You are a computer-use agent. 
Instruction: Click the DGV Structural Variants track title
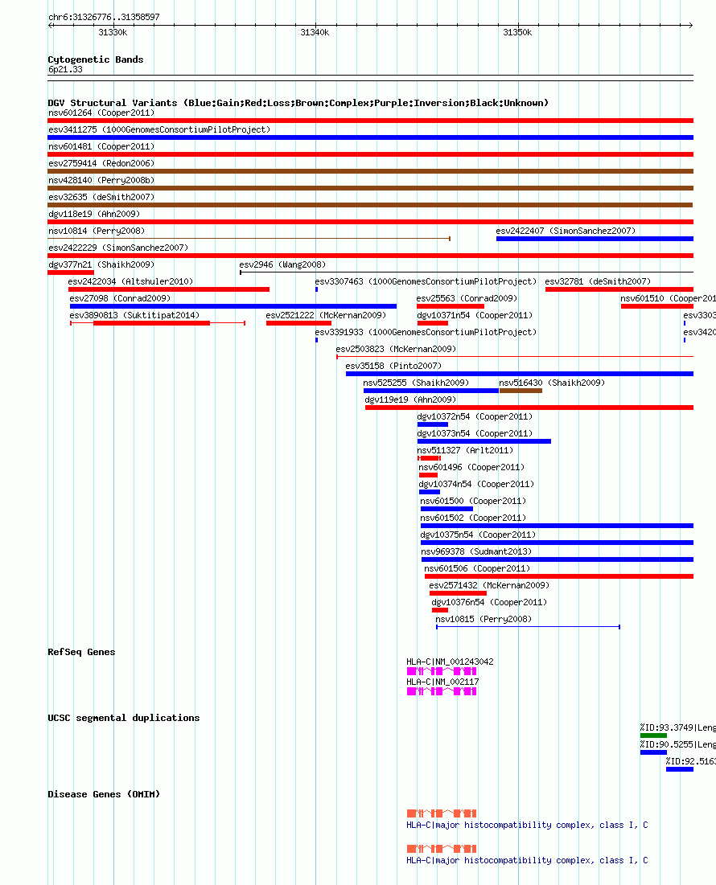click(x=298, y=103)
